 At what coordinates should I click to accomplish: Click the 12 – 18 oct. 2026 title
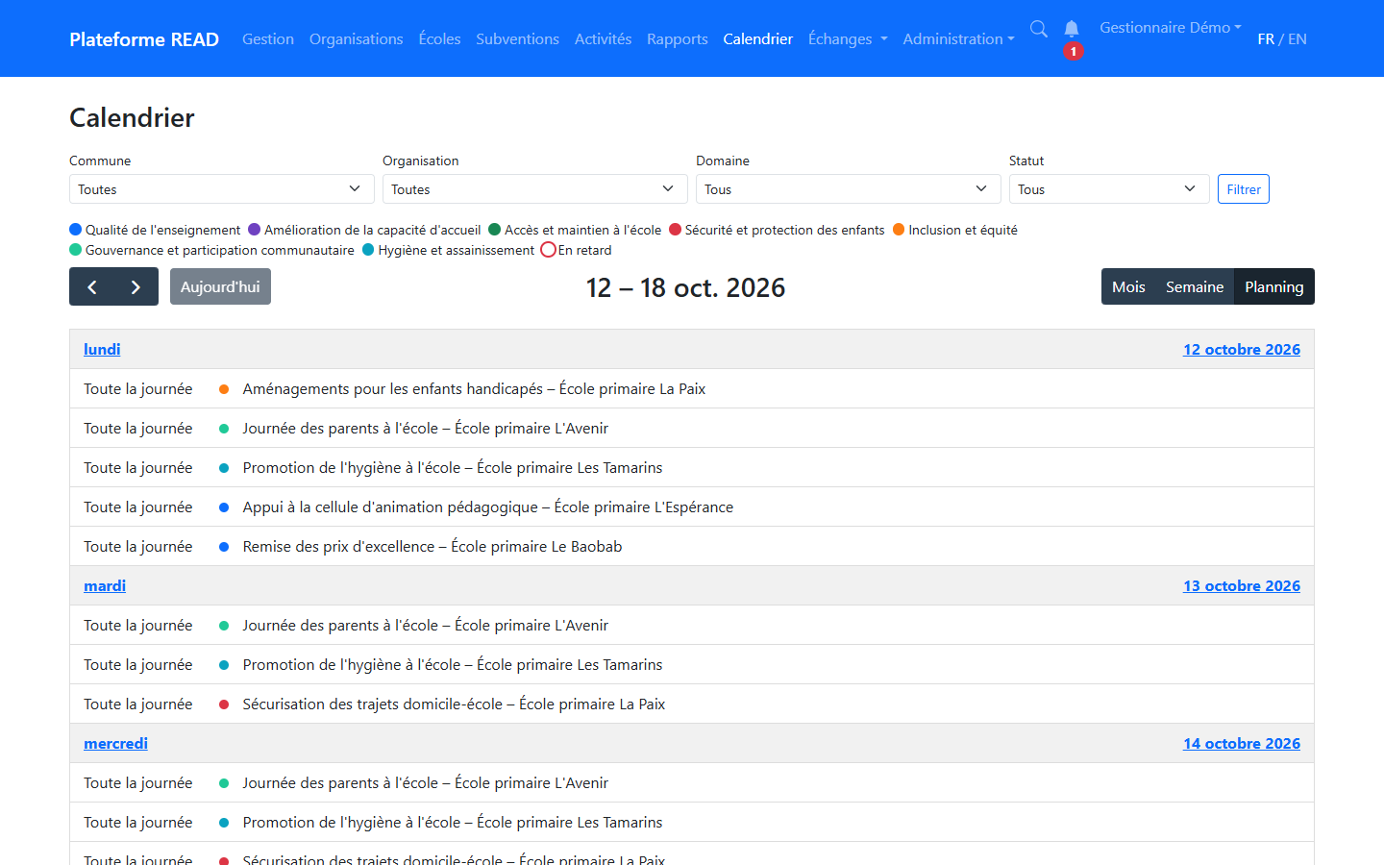[x=685, y=287]
